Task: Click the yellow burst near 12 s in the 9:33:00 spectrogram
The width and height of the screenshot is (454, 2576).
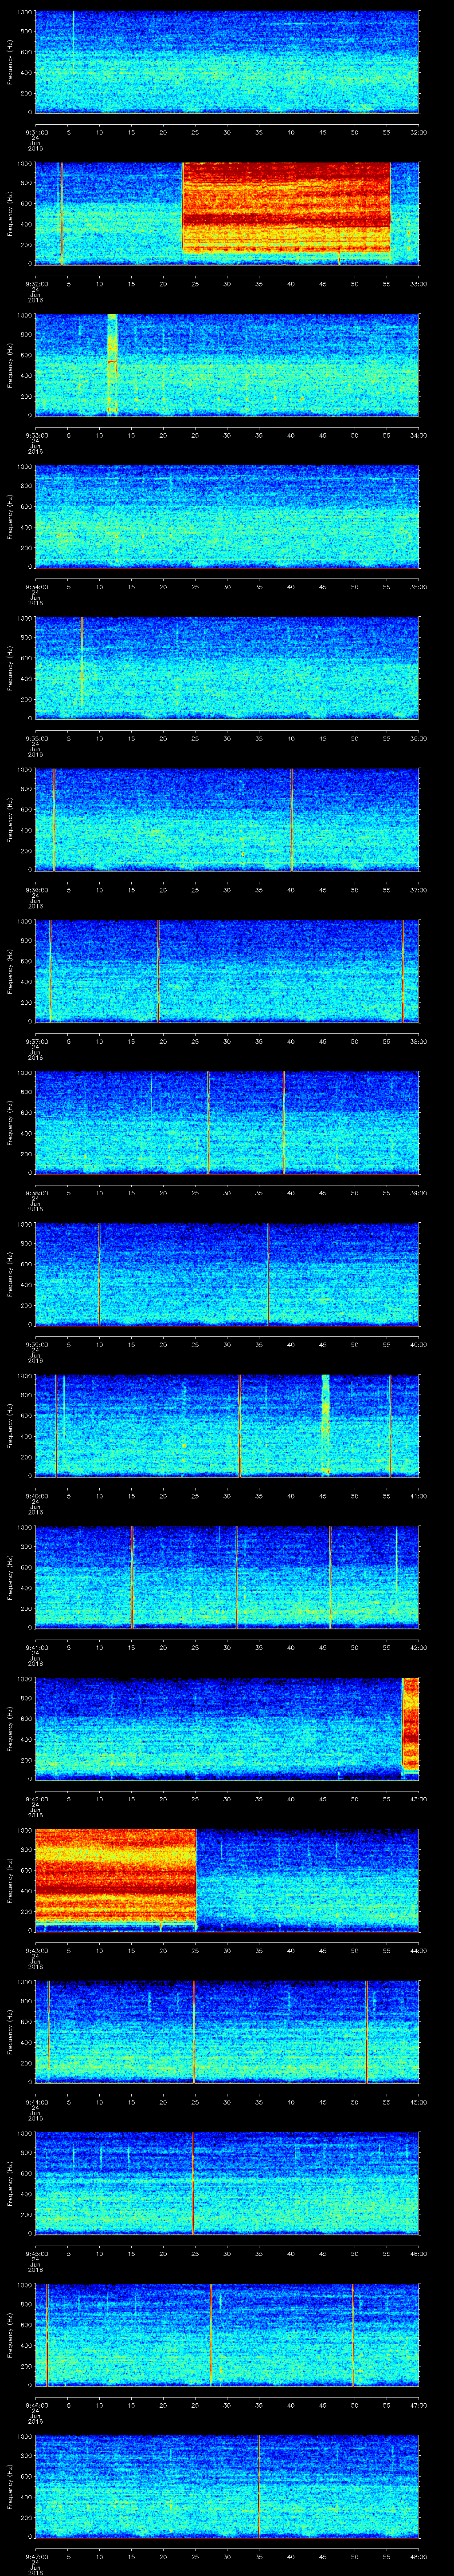Action: (x=112, y=364)
